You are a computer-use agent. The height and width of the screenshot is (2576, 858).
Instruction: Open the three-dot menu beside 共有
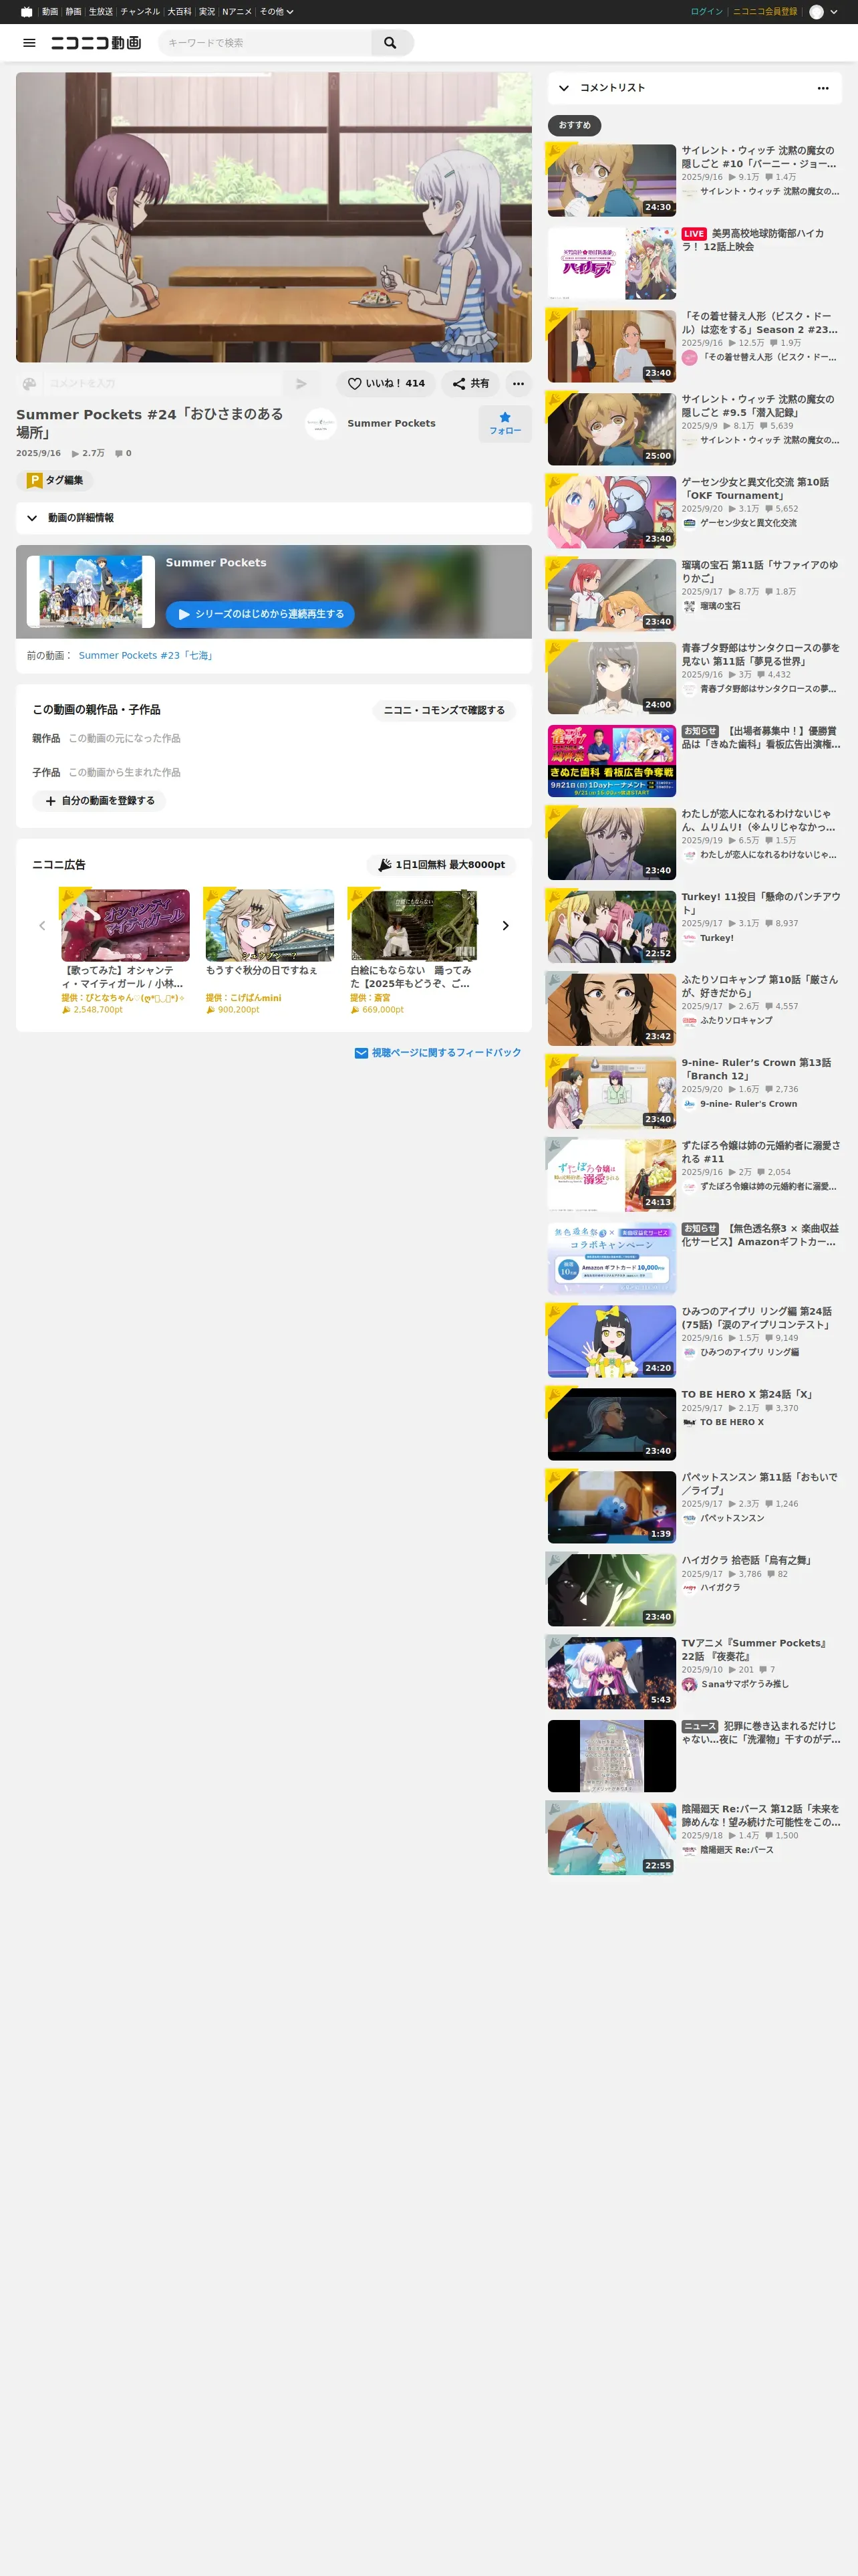coord(519,384)
